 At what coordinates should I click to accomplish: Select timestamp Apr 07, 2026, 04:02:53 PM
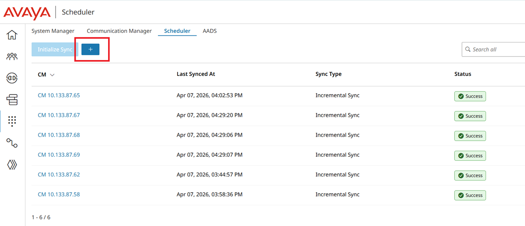pyautogui.click(x=210, y=95)
